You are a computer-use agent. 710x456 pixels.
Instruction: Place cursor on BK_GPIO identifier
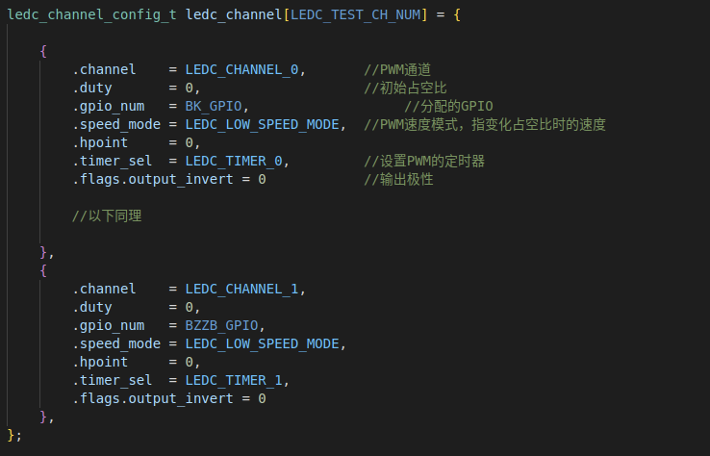(x=214, y=107)
